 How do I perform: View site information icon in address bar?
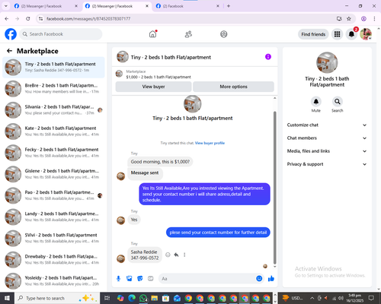click(x=40, y=19)
